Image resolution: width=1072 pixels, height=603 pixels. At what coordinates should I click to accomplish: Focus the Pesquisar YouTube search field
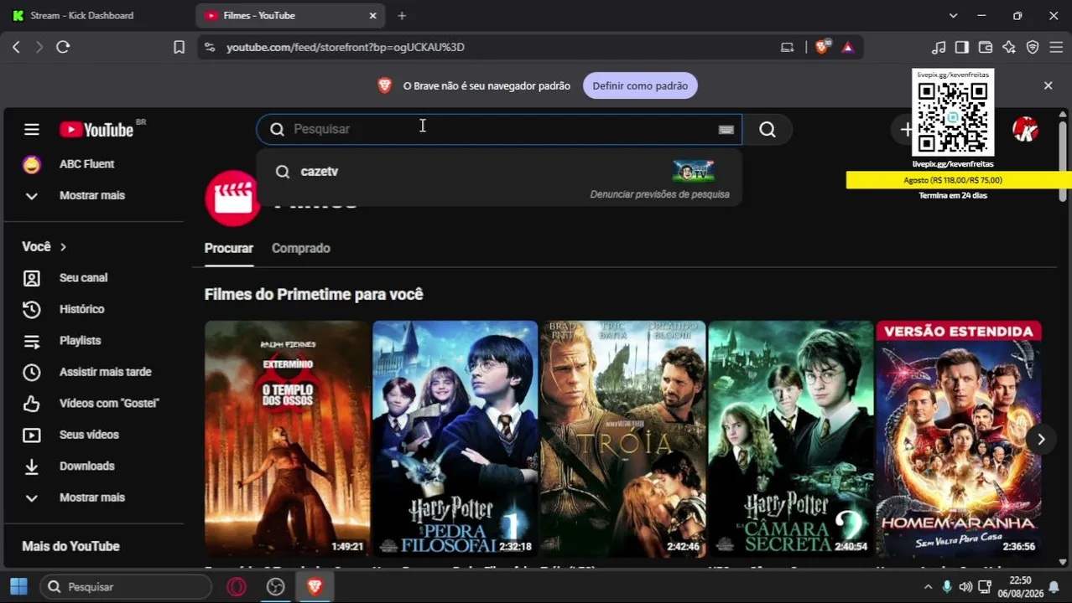point(500,129)
